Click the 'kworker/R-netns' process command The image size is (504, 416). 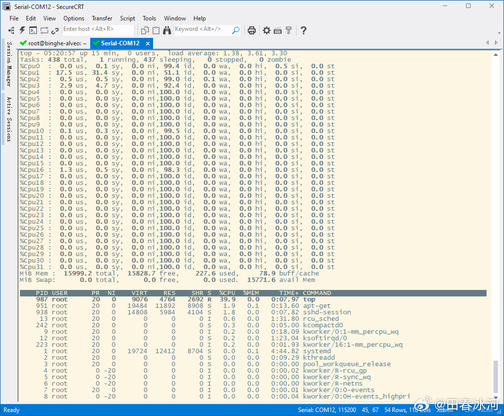pyautogui.click(x=333, y=384)
